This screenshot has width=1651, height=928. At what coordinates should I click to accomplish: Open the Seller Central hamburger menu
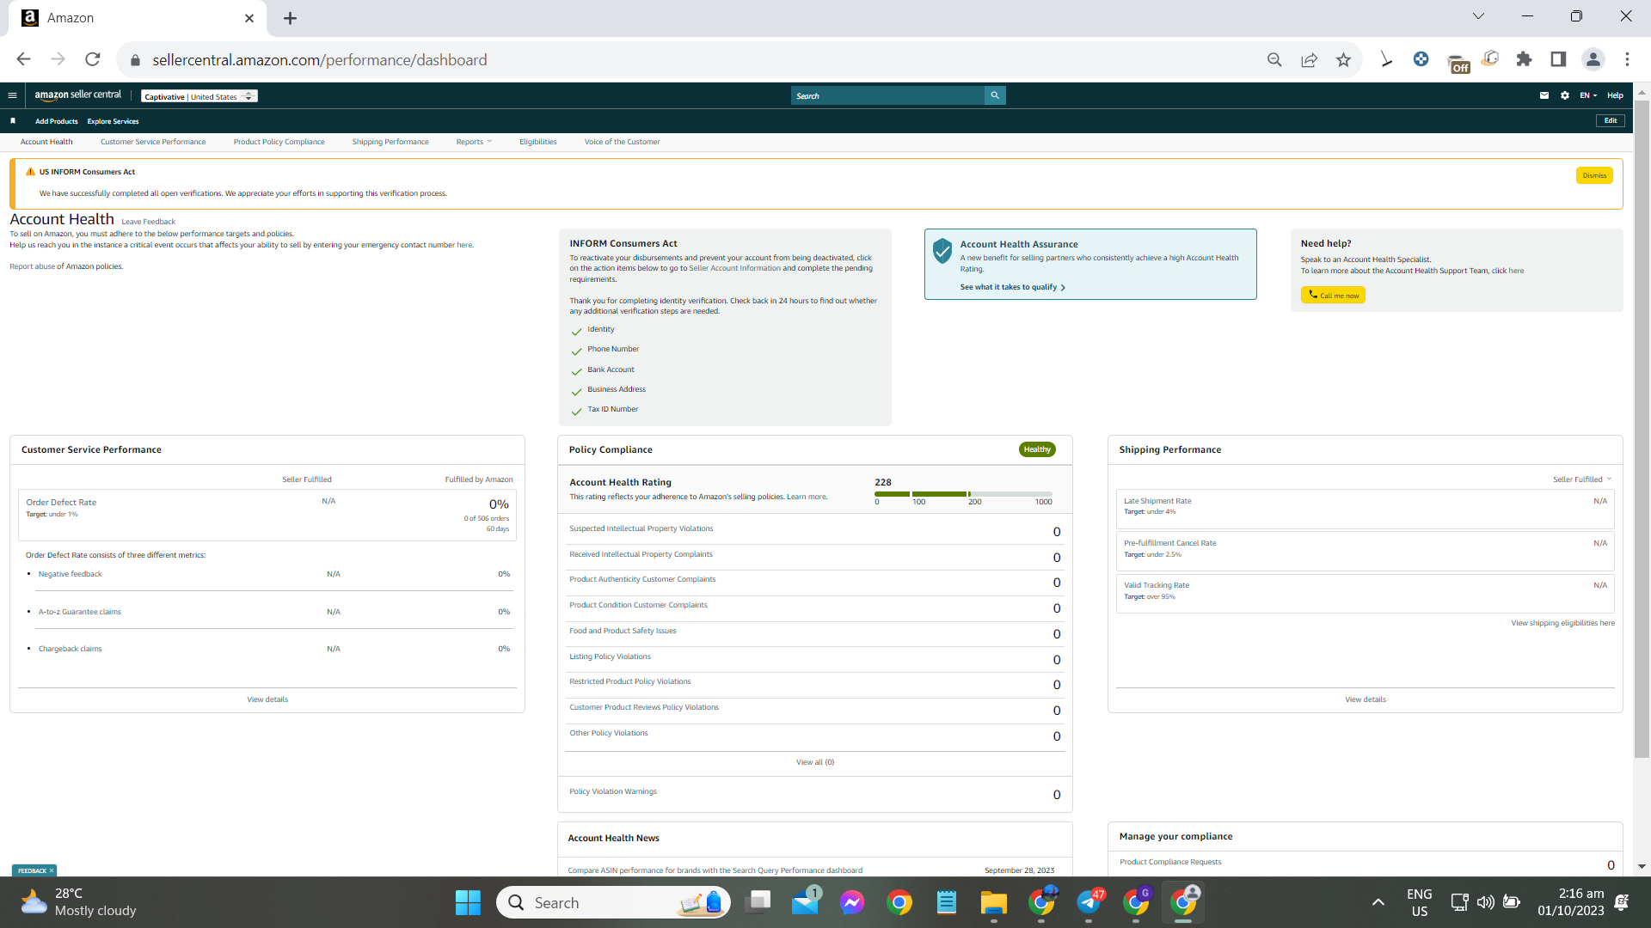pos(12,95)
